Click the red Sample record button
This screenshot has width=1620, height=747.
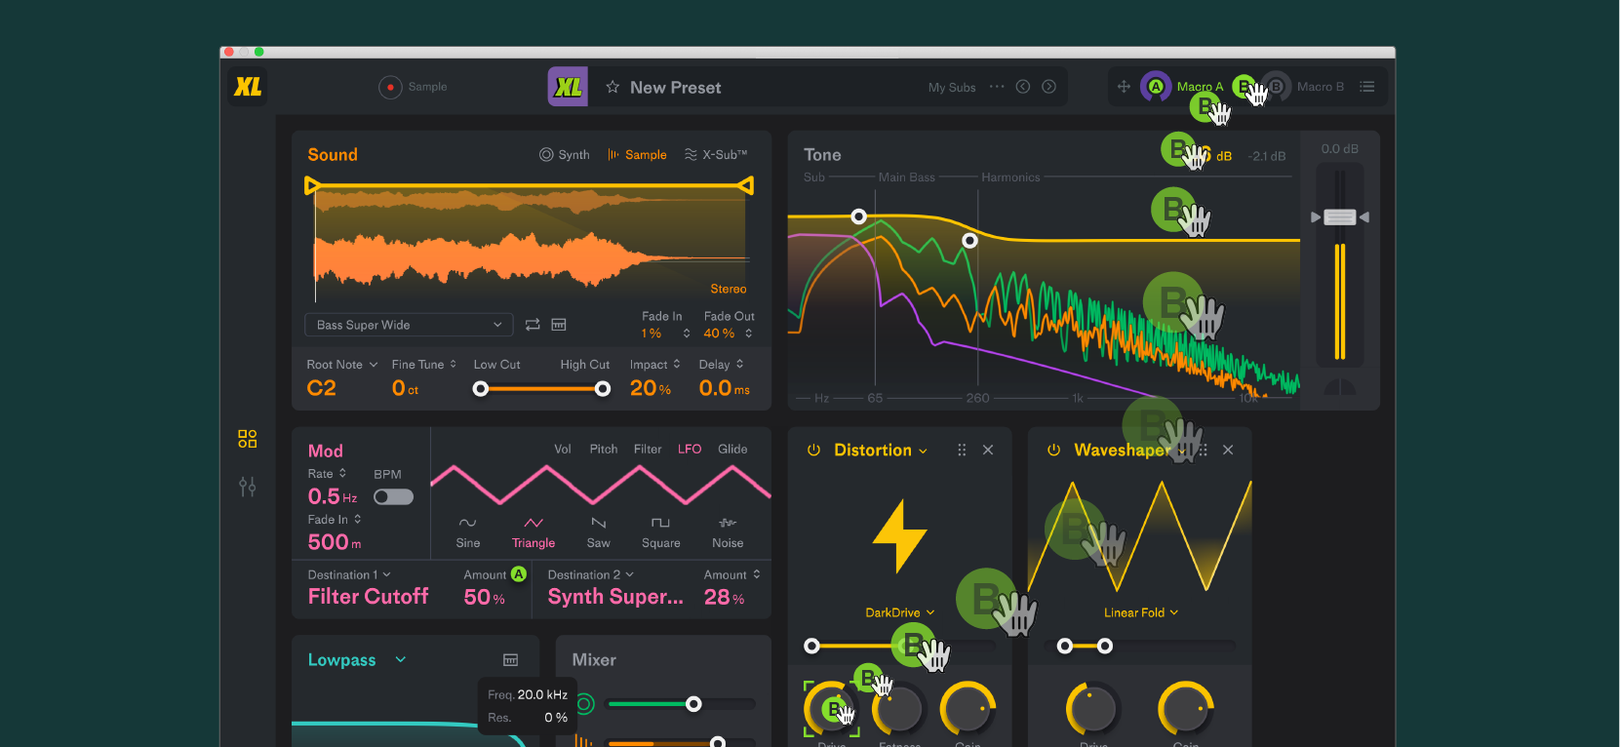(390, 87)
